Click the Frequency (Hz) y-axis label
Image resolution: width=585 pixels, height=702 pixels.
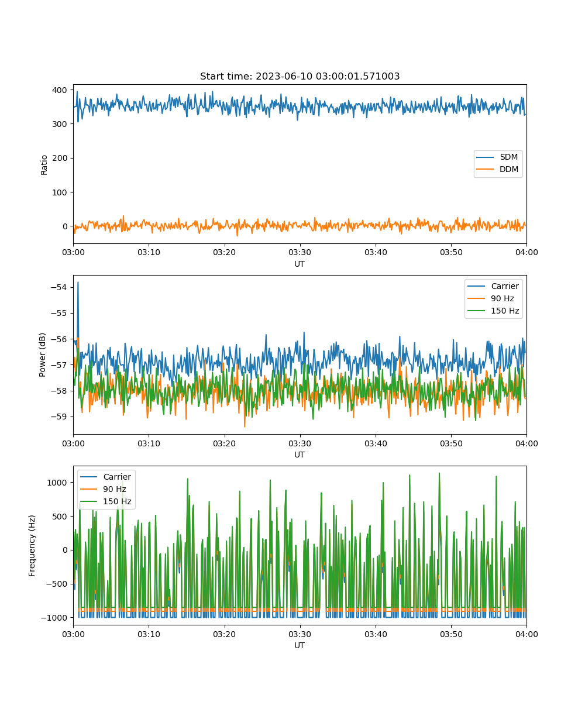[x=32, y=545]
